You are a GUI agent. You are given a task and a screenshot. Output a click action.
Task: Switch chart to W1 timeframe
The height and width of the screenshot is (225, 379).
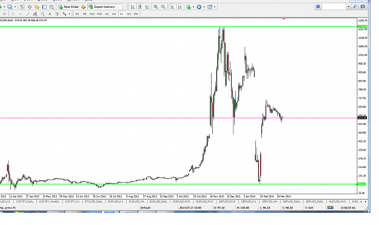129,14
